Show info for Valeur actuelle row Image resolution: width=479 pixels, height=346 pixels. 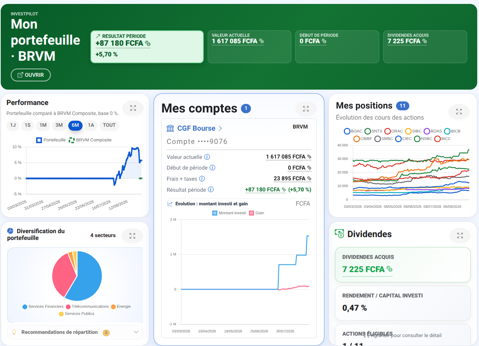(x=207, y=157)
